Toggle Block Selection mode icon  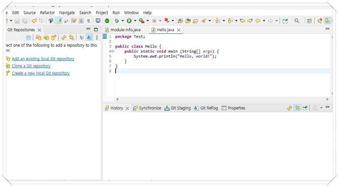(x=81, y=21)
